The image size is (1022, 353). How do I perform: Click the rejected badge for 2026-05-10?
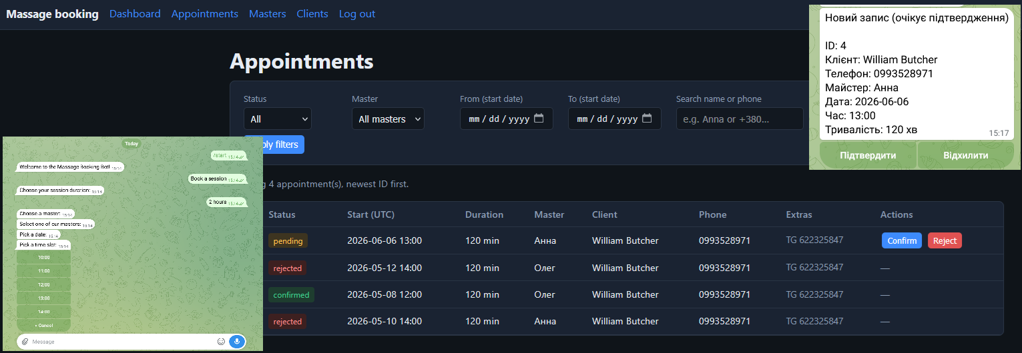point(288,321)
